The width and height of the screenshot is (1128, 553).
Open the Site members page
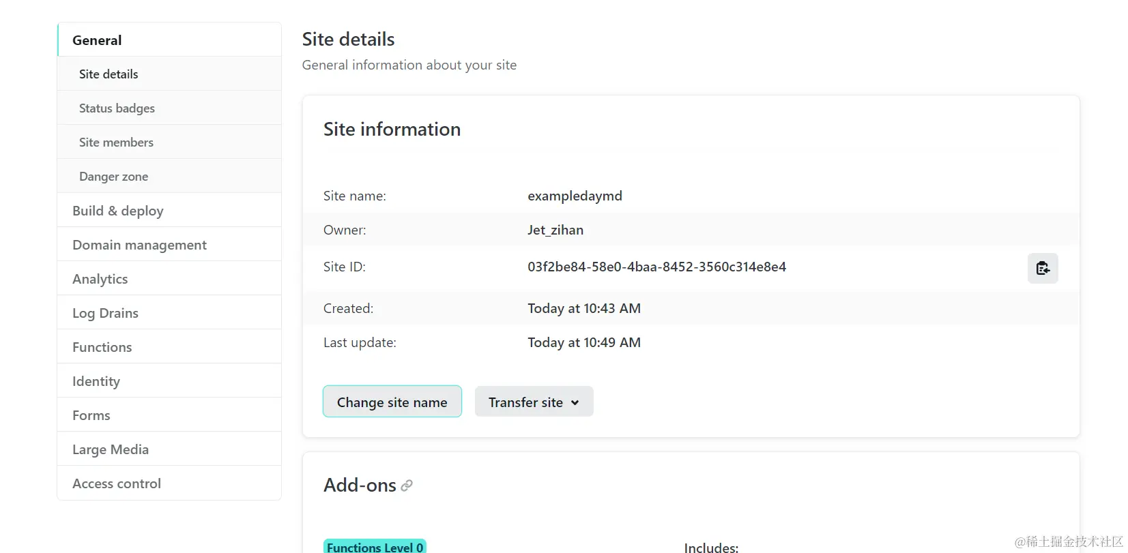click(169, 142)
